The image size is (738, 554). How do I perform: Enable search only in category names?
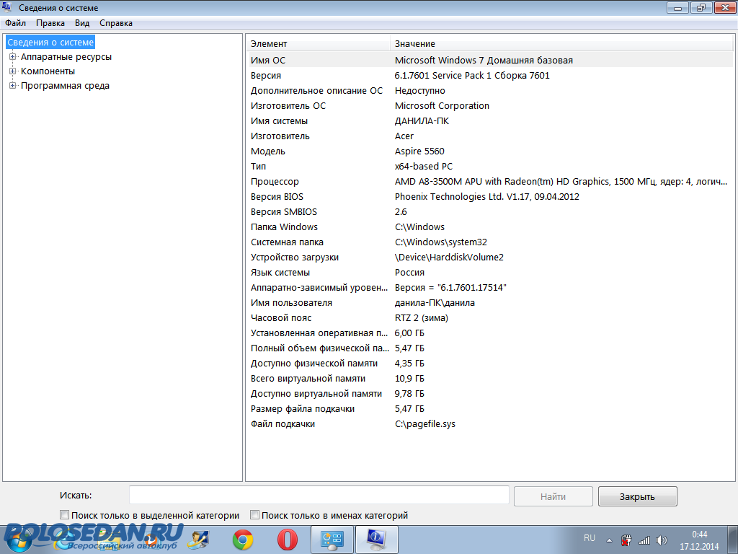coord(254,515)
